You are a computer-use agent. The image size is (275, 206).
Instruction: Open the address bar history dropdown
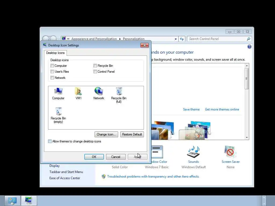(x=176, y=39)
